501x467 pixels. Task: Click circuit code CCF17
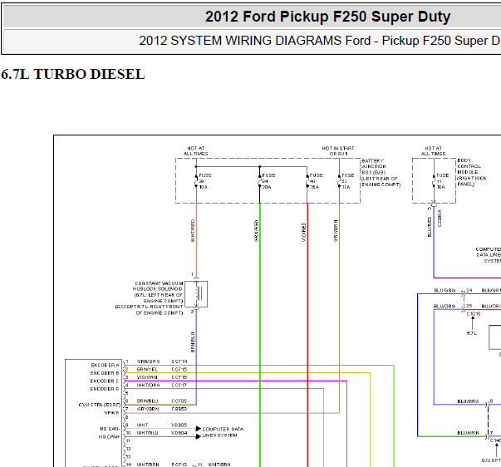179,386
